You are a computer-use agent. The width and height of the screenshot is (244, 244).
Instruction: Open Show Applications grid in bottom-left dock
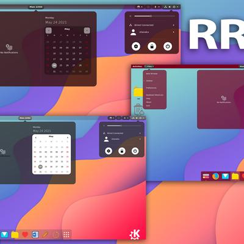pos(66,235)
